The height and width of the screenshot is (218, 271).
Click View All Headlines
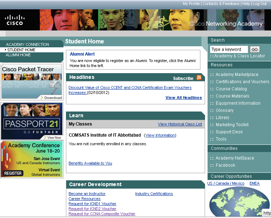pyautogui.click(x=184, y=98)
